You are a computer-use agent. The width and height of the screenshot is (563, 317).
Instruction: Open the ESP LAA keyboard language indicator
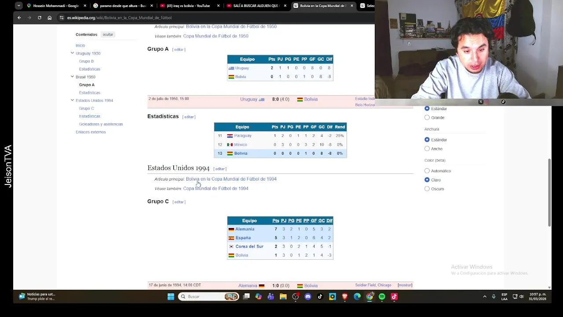point(505,297)
